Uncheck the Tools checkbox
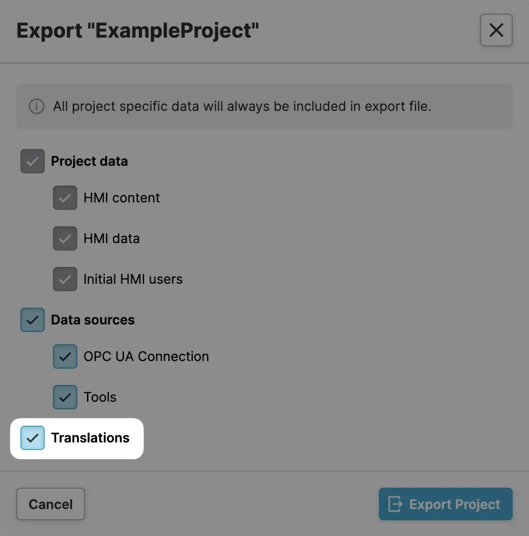 pyautogui.click(x=65, y=397)
